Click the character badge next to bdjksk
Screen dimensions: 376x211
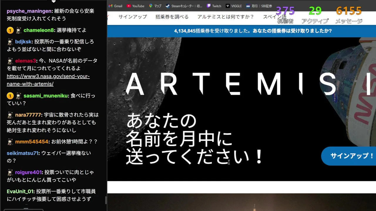tap(10, 42)
